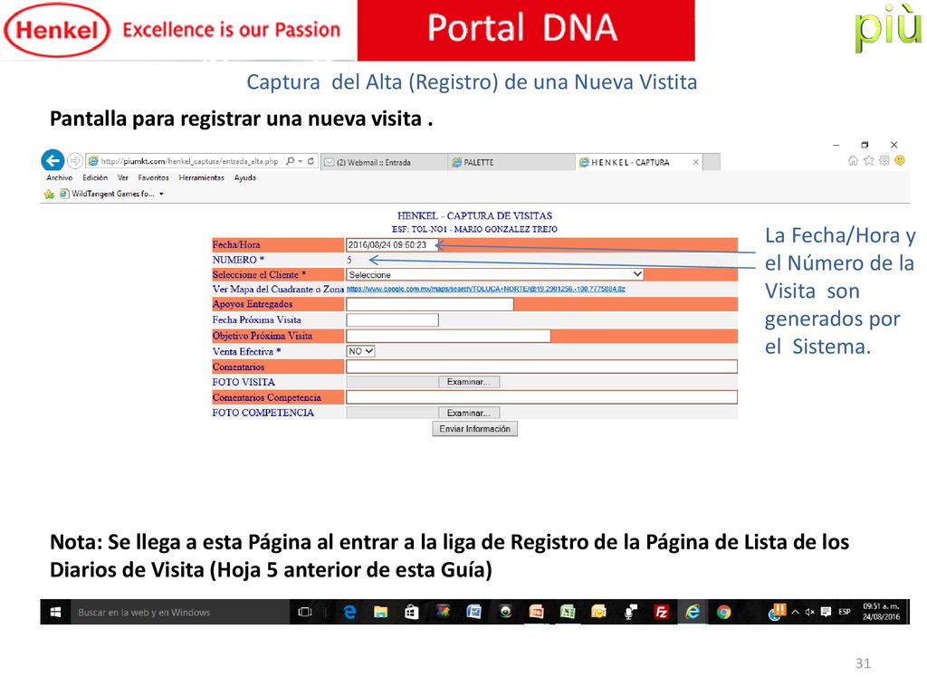Open the Google Maps Cuadrante link
This screenshot has width=927, height=695.
click(x=486, y=289)
